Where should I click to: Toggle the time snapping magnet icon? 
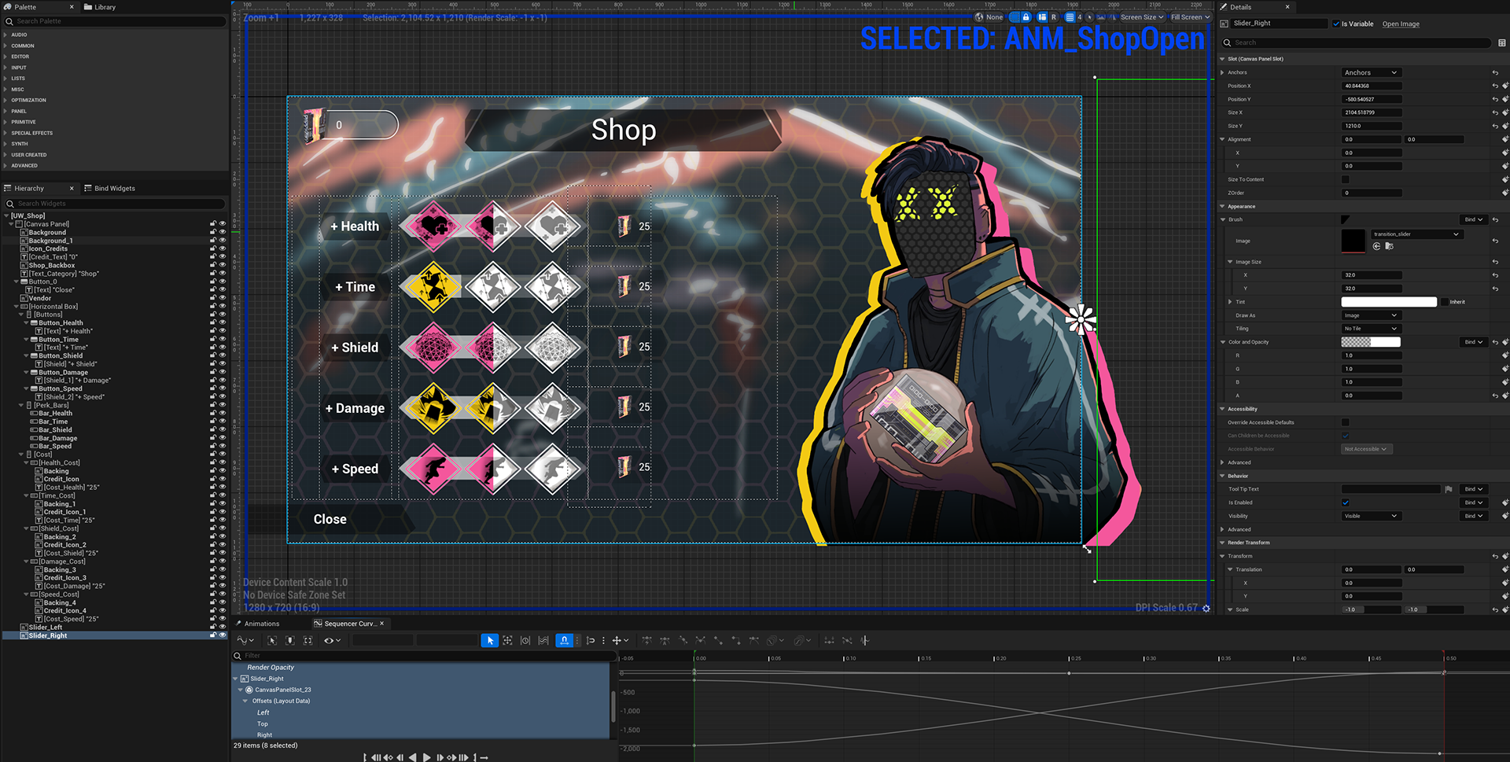564,641
